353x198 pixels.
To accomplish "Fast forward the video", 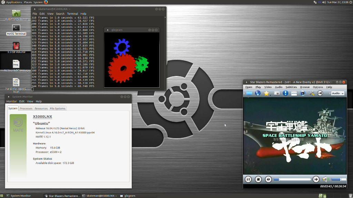I will click(316, 179).
